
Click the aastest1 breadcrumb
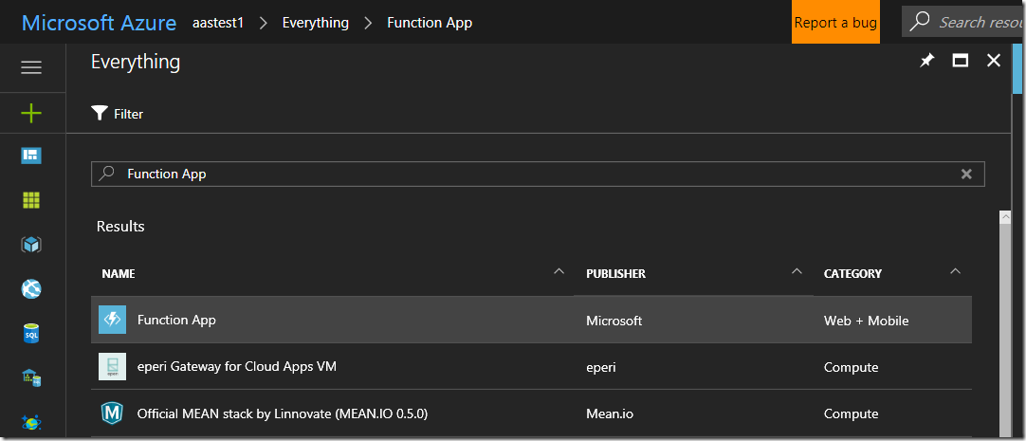click(218, 23)
